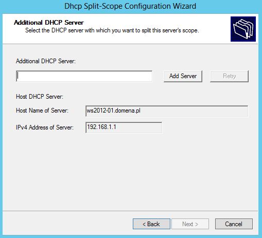262x238 pixels.
Task: Click the Retry button
Action: click(x=229, y=76)
